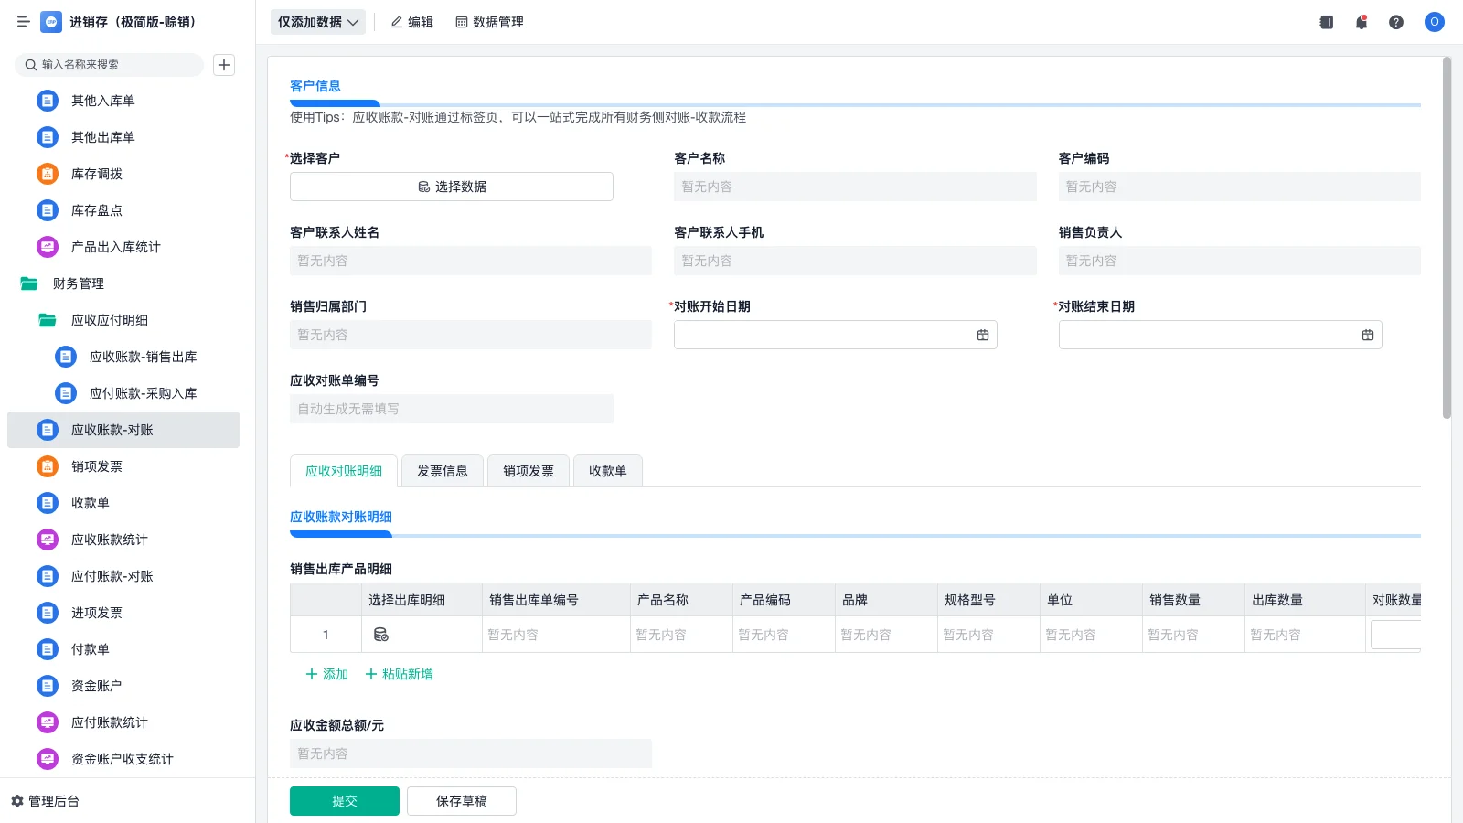The height and width of the screenshot is (823, 1463).
Task: Click the 应收账款统计 chart icon
Action: click(48, 540)
